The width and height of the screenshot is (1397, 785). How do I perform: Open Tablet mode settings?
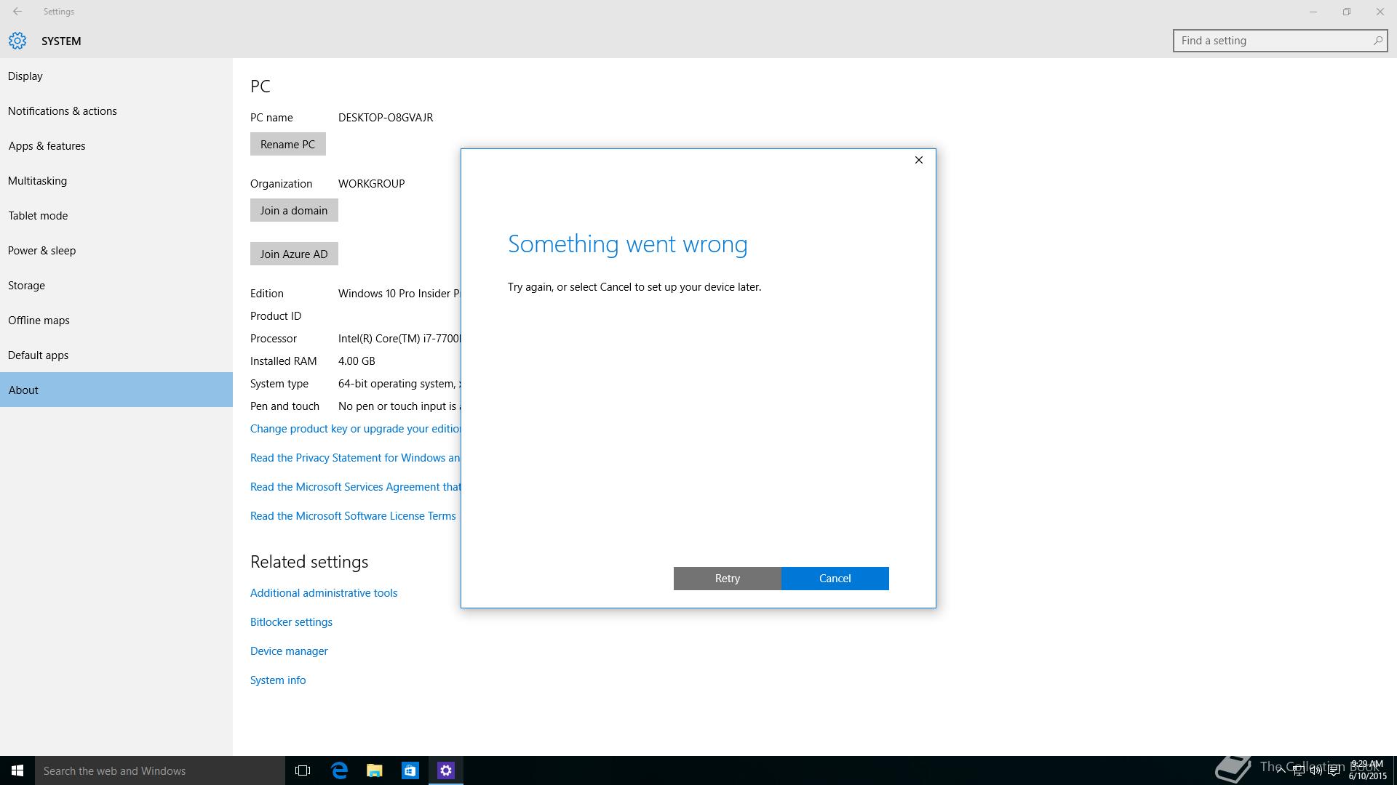(x=116, y=216)
